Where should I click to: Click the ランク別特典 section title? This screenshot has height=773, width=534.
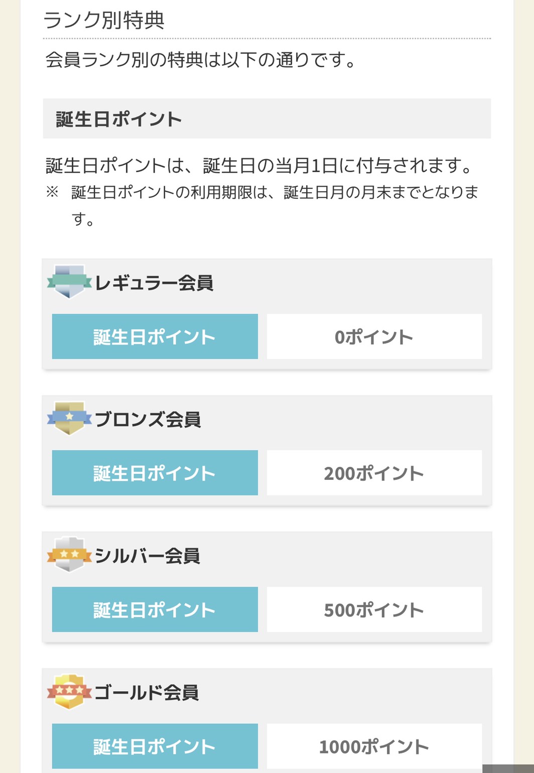tap(104, 20)
